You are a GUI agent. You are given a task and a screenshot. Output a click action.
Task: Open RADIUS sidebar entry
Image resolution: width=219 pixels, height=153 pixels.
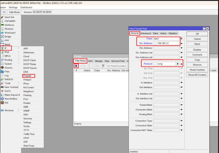coord(9,79)
